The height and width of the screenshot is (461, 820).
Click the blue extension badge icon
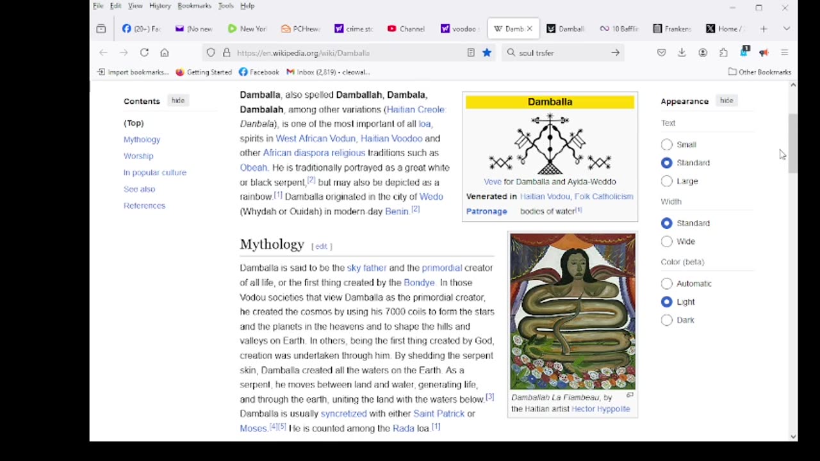pos(744,52)
